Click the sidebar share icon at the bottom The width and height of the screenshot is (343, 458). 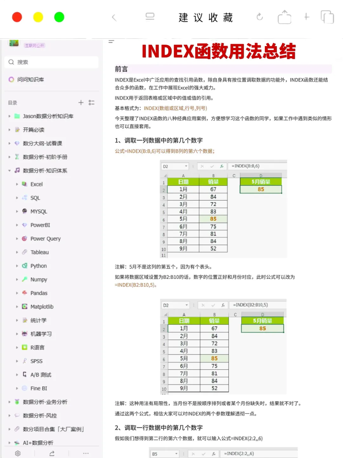click(x=52, y=453)
